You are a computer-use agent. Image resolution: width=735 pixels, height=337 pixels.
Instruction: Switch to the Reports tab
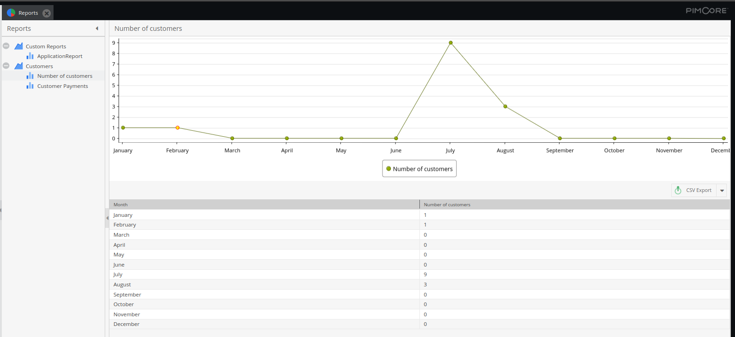coord(28,13)
